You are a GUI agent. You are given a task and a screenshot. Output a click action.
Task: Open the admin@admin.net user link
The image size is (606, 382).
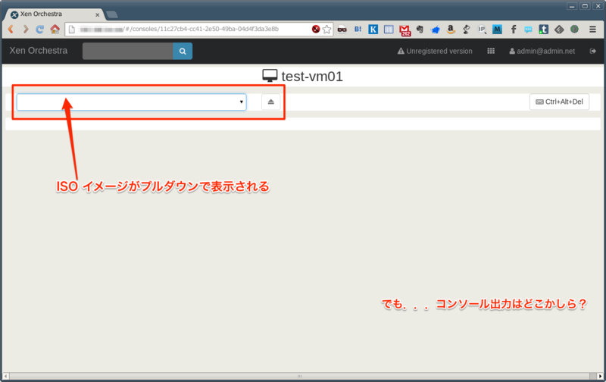(542, 51)
